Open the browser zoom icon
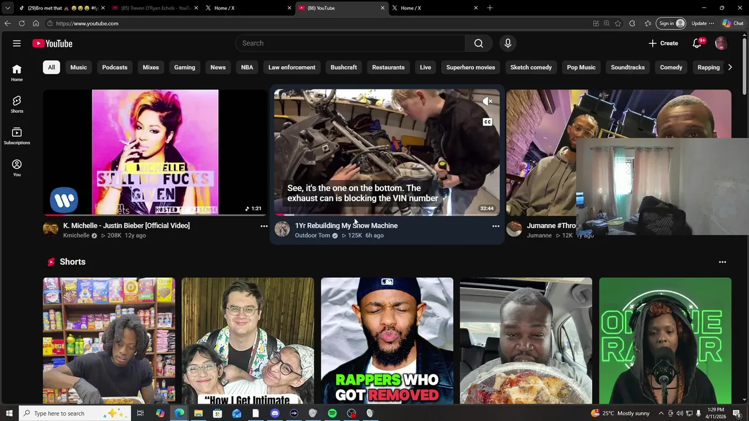The height and width of the screenshot is (421, 749). (x=607, y=23)
